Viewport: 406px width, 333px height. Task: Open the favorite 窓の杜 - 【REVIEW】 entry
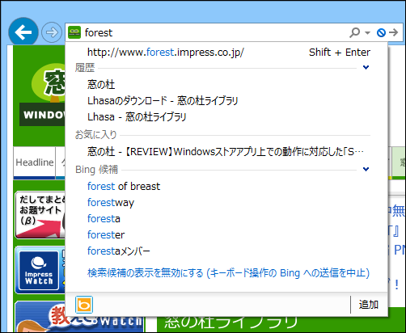click(226, 152)
